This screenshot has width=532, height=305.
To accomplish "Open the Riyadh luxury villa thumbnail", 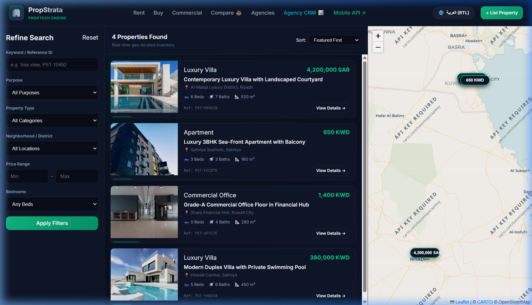I will coord(144,87).
